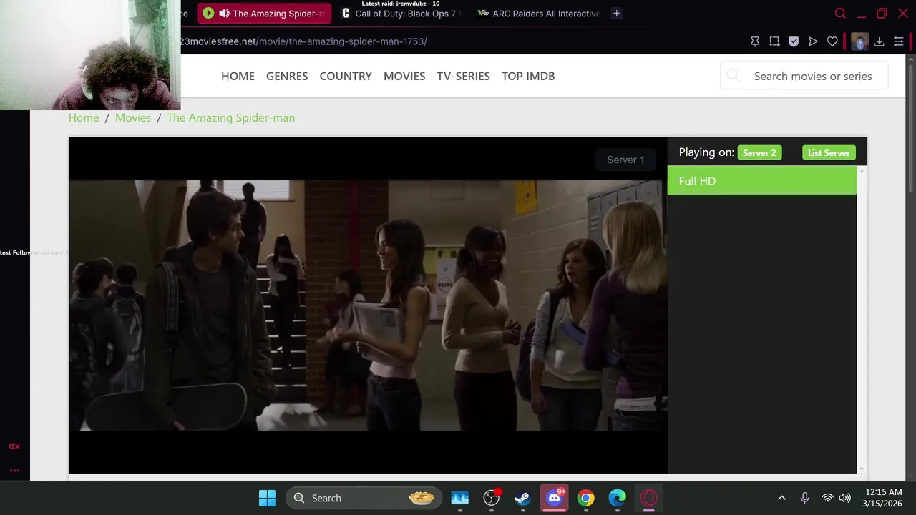
Task: Open the GENRES menu
Action: (287, 76)
